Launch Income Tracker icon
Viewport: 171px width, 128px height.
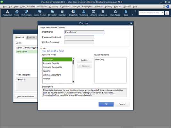point(40,13)
